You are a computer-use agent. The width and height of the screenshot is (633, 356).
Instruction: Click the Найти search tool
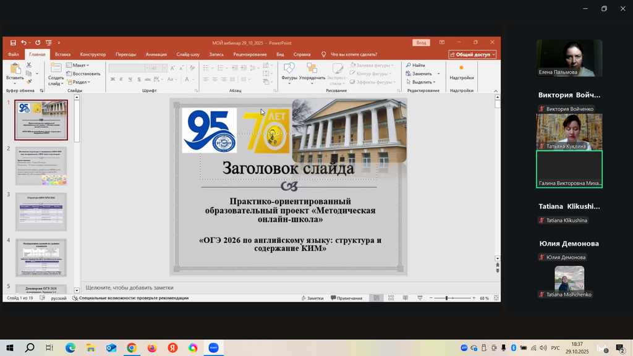[x=415, y=65]
